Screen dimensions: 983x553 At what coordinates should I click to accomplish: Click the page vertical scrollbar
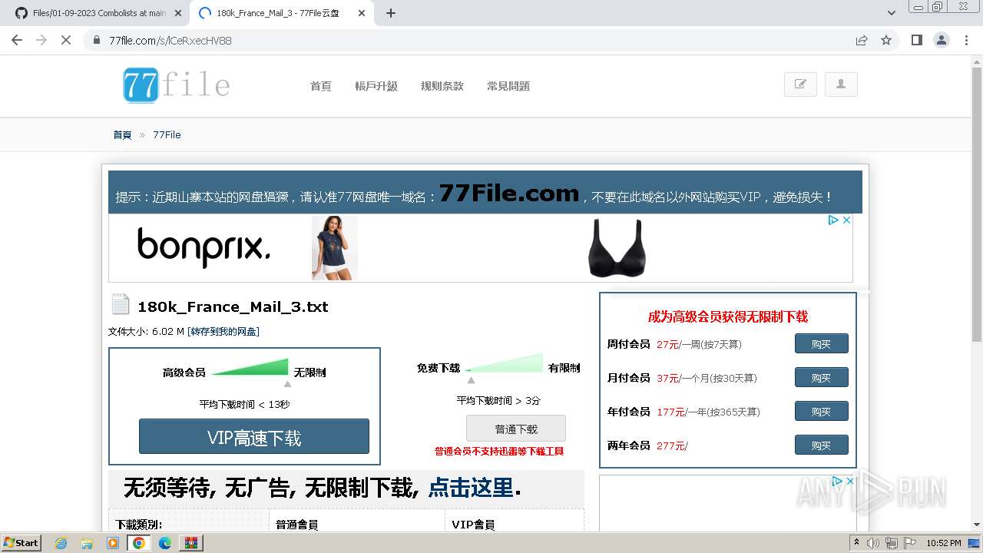tap(977, 204)
